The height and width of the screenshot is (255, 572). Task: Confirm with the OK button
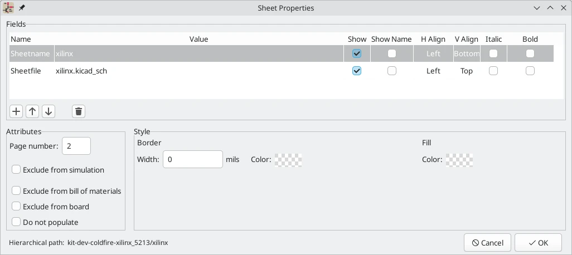click(538, 243)
